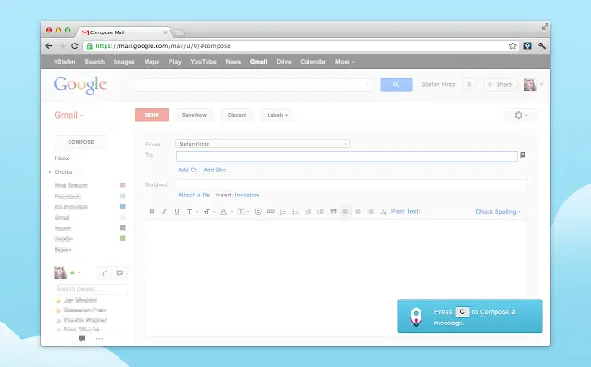Open the profile picture account menu
The width and height of the screenshot is (591, 367).
click(533, 84)
